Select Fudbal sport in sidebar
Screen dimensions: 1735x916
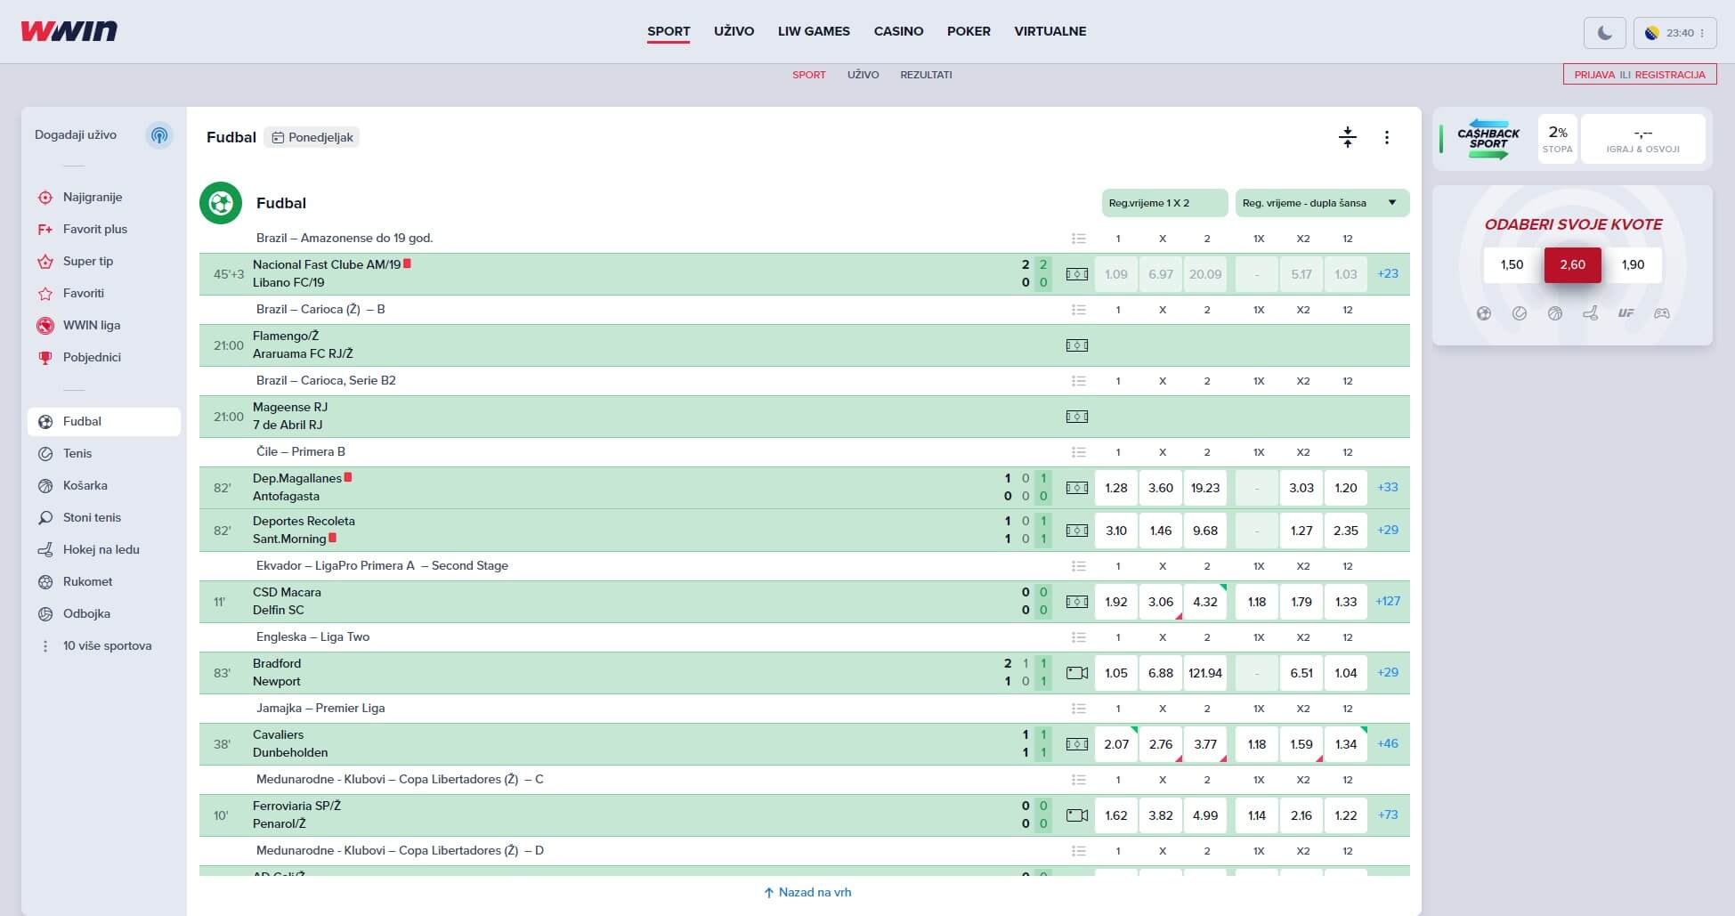click(104, 421)
